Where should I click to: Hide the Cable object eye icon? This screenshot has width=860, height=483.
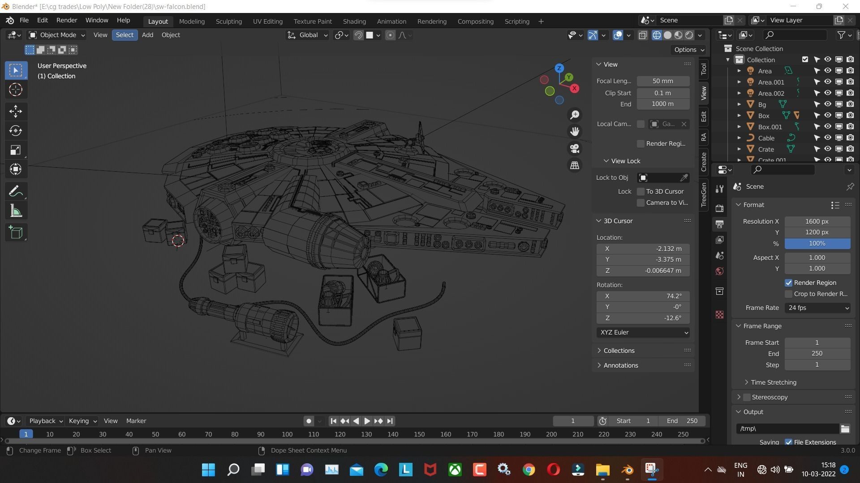[828, 138]
